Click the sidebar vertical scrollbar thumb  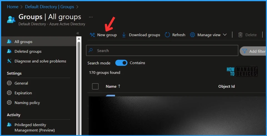[x=79, y=88]
